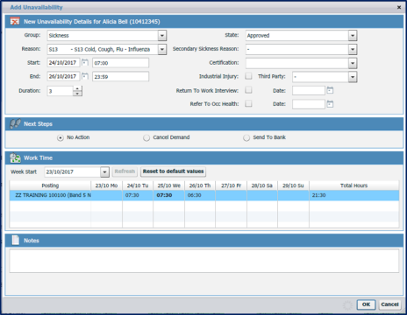The image size is (407, 315).
Task: Click the Notes document icon
Action: click(15, 241)
